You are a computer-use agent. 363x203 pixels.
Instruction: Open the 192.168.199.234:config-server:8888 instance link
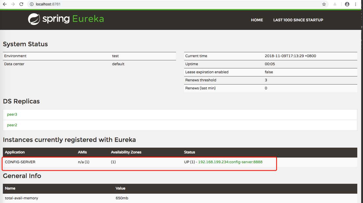[x=230, y=162]
